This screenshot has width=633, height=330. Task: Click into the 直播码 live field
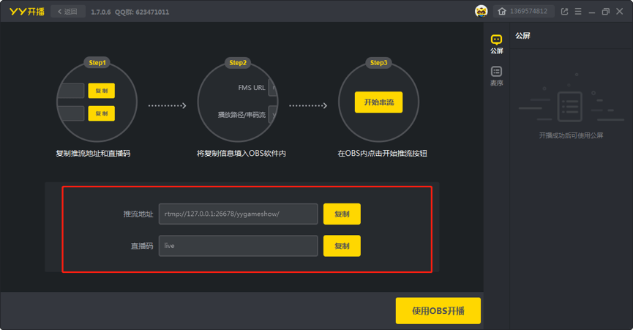click(238, 246)
